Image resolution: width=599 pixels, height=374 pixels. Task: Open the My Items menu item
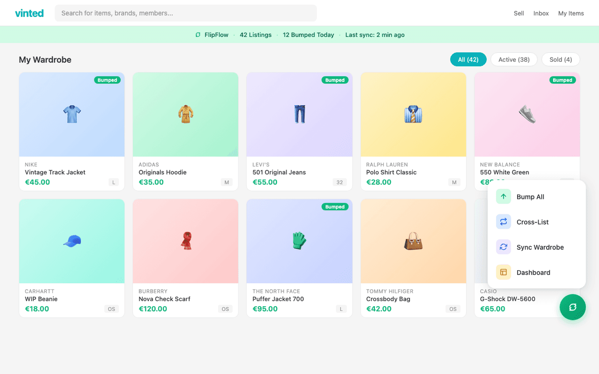tap(571, 13)
